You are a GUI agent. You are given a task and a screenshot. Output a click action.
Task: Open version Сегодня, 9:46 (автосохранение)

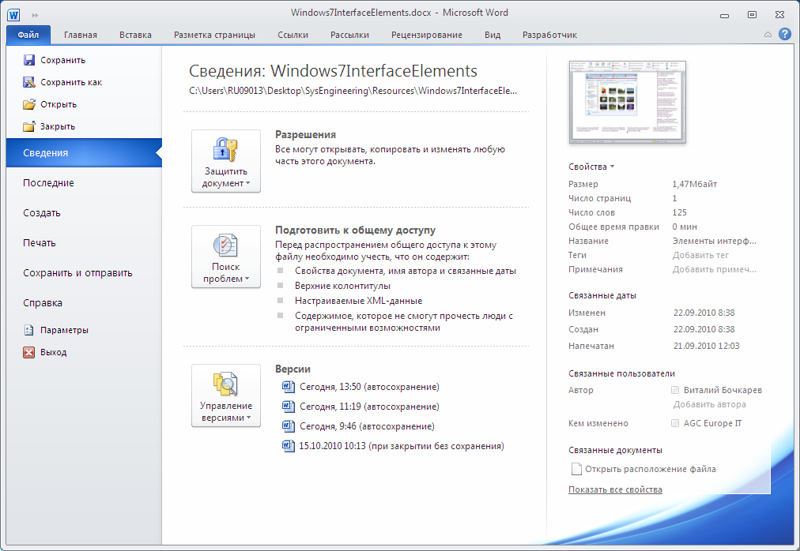coord(367,426)
